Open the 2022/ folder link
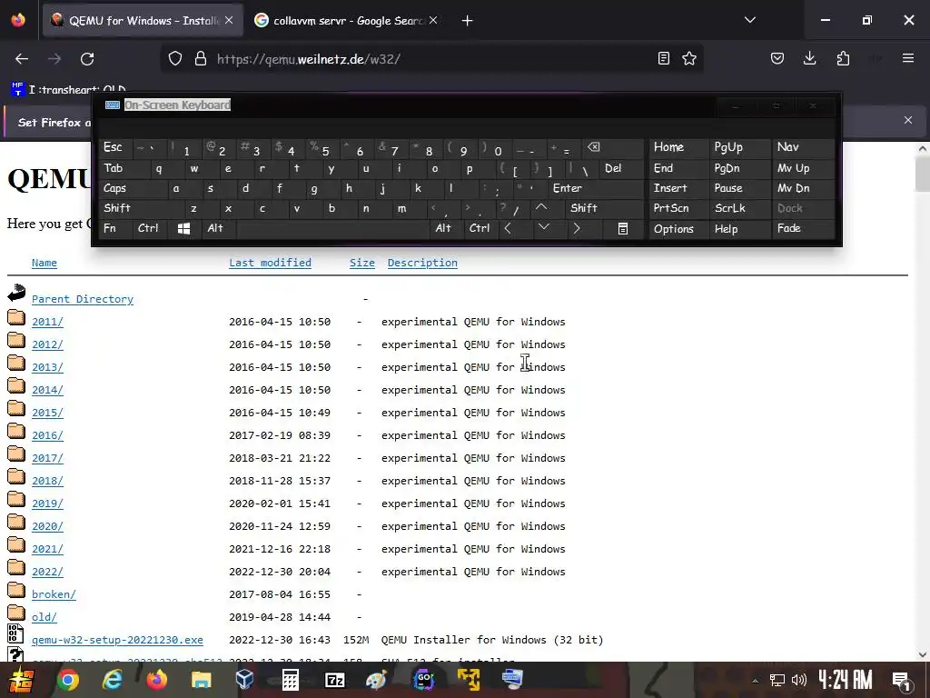 pyautogui.click(x=47, y=572)
